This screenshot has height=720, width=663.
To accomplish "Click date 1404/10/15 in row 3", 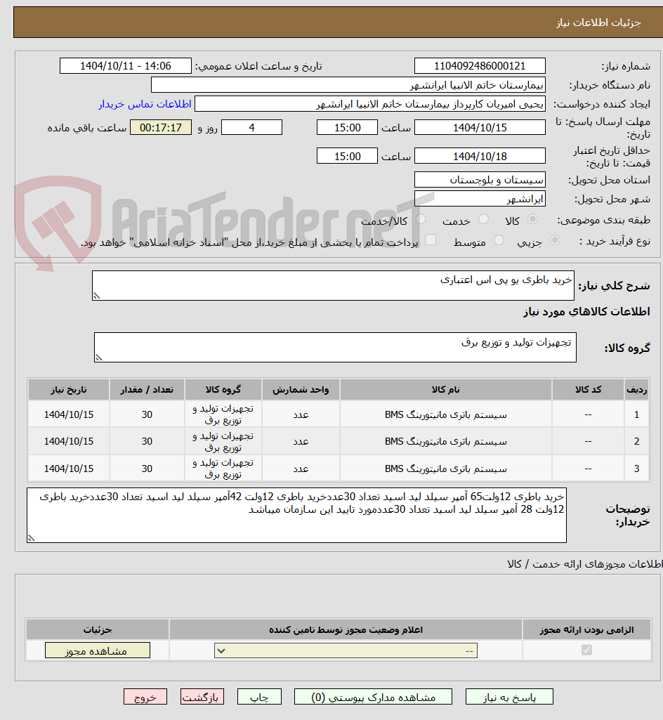I will pos(68,469).
